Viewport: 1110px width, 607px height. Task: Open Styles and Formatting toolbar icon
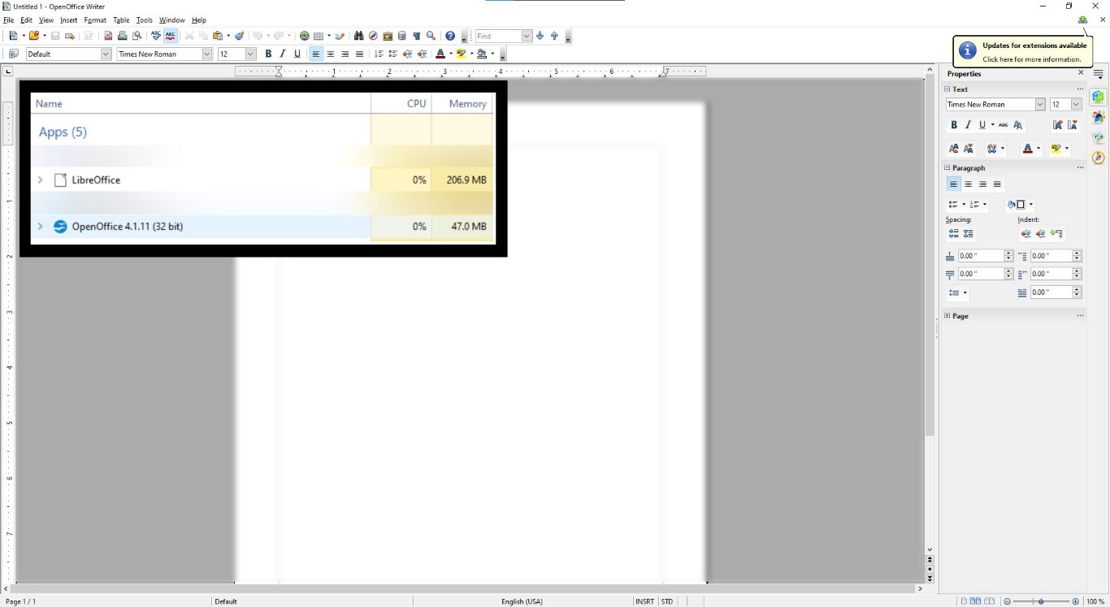(13, 54)
